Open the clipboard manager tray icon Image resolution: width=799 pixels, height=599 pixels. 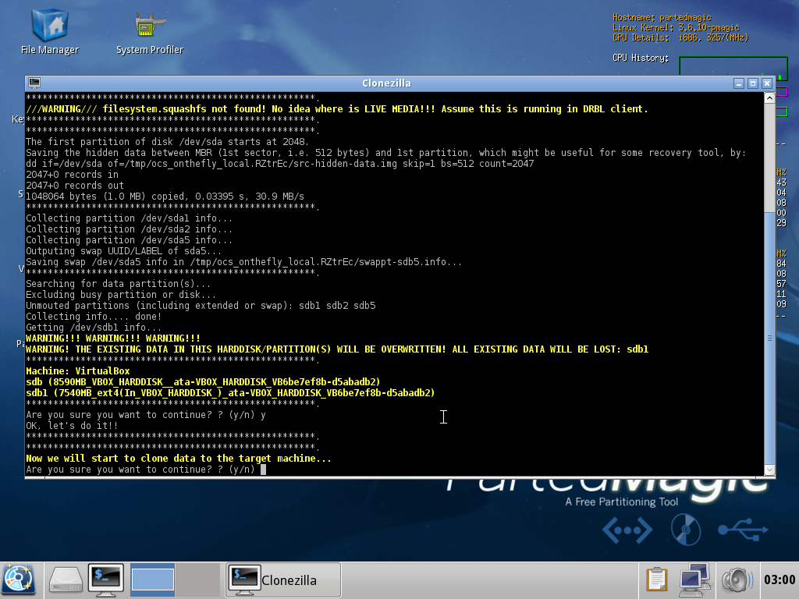(656, 580)
